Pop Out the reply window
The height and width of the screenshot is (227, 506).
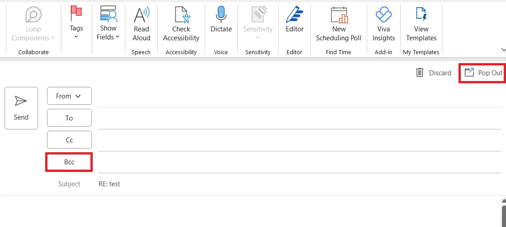tap(483, 73)
